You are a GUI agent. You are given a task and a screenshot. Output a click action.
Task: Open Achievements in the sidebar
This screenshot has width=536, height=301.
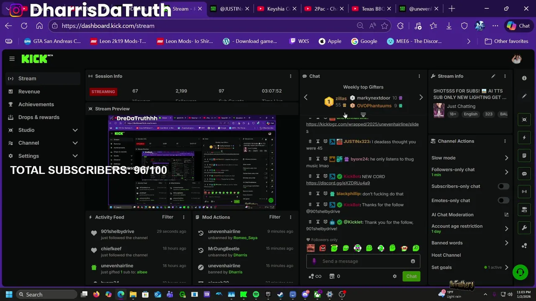click(43, 105)
